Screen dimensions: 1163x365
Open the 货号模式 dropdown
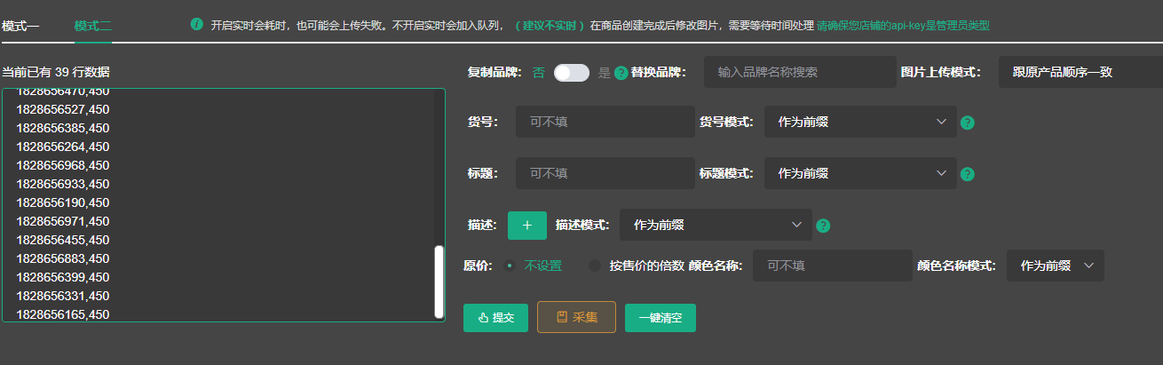860,122
